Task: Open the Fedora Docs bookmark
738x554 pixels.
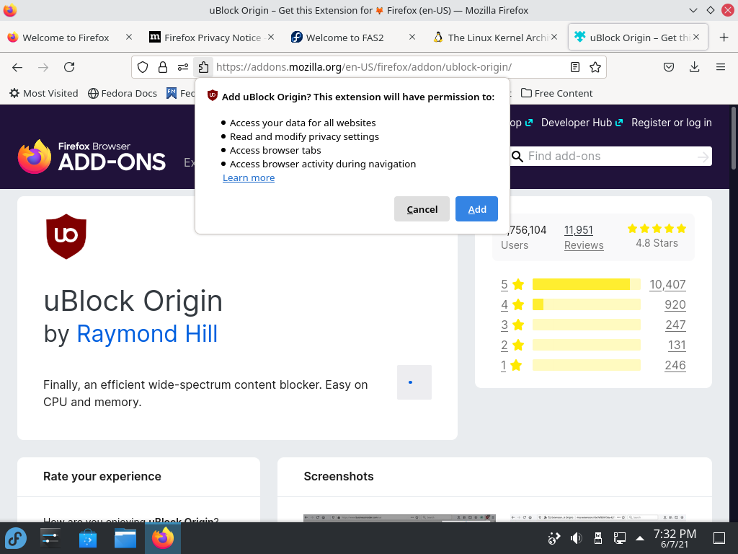Action: [x=123, y=93]
